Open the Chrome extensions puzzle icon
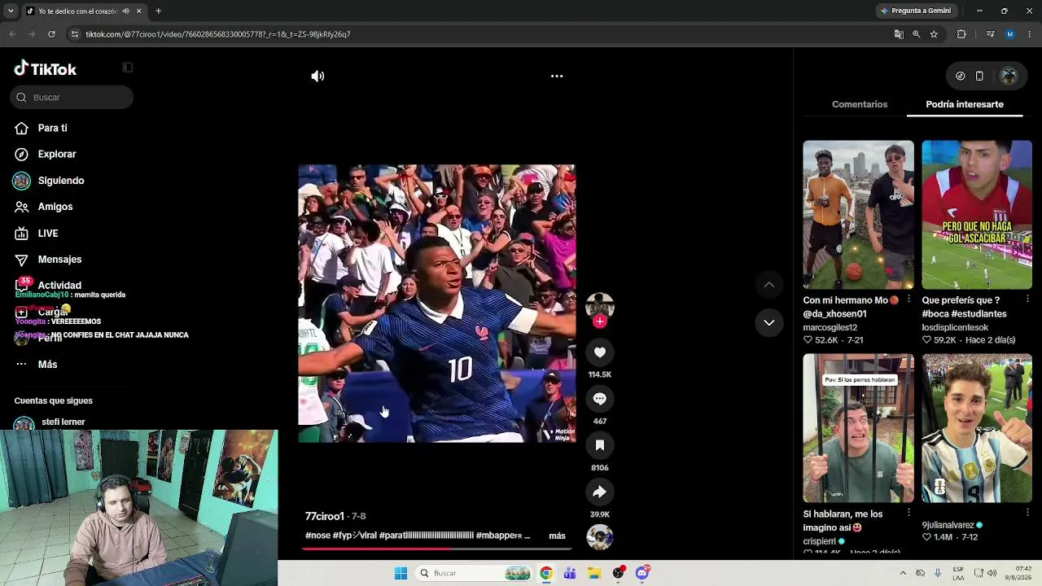The height and width of the screenshot is (586, 1042). pos(961,34)
